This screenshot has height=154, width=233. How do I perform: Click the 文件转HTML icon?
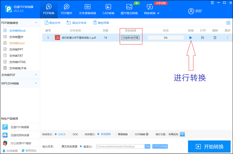pos(5,62)
